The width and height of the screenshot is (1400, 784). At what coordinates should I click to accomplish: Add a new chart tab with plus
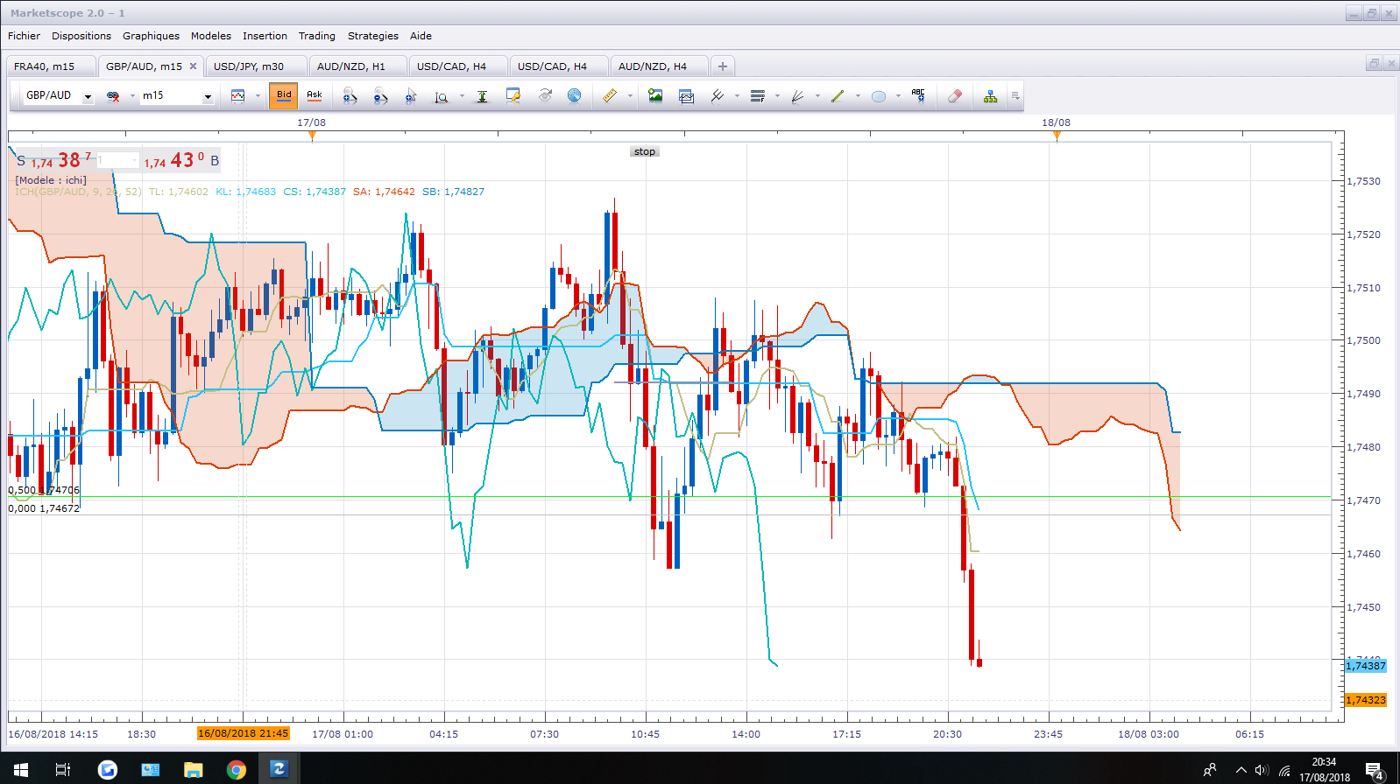pos(723,66)
